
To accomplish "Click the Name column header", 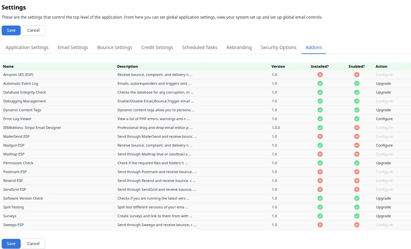I will 9,66.
